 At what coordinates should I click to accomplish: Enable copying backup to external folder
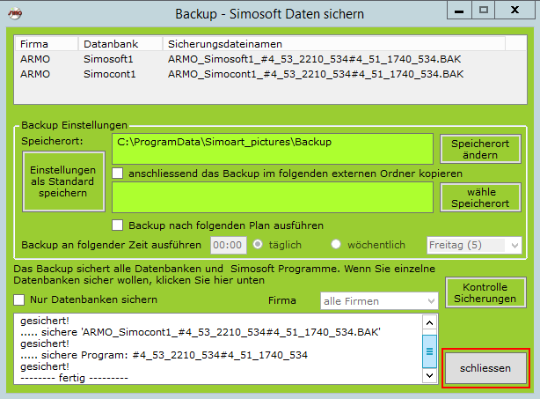pos(118,174)
